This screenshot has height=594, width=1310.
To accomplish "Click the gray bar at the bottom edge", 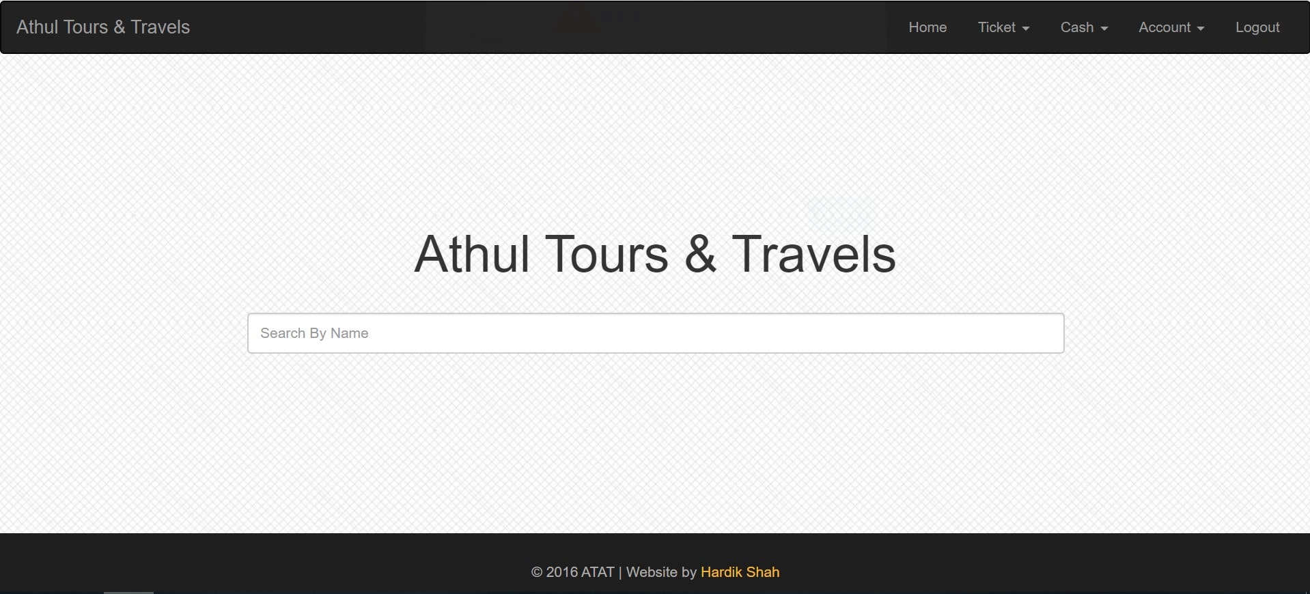I will tap(128, 592).
